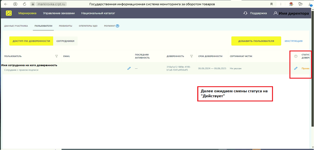Viewport: 314px width, 150px height.
Task: Click the padlock site security icon
Action: [33, 4]
